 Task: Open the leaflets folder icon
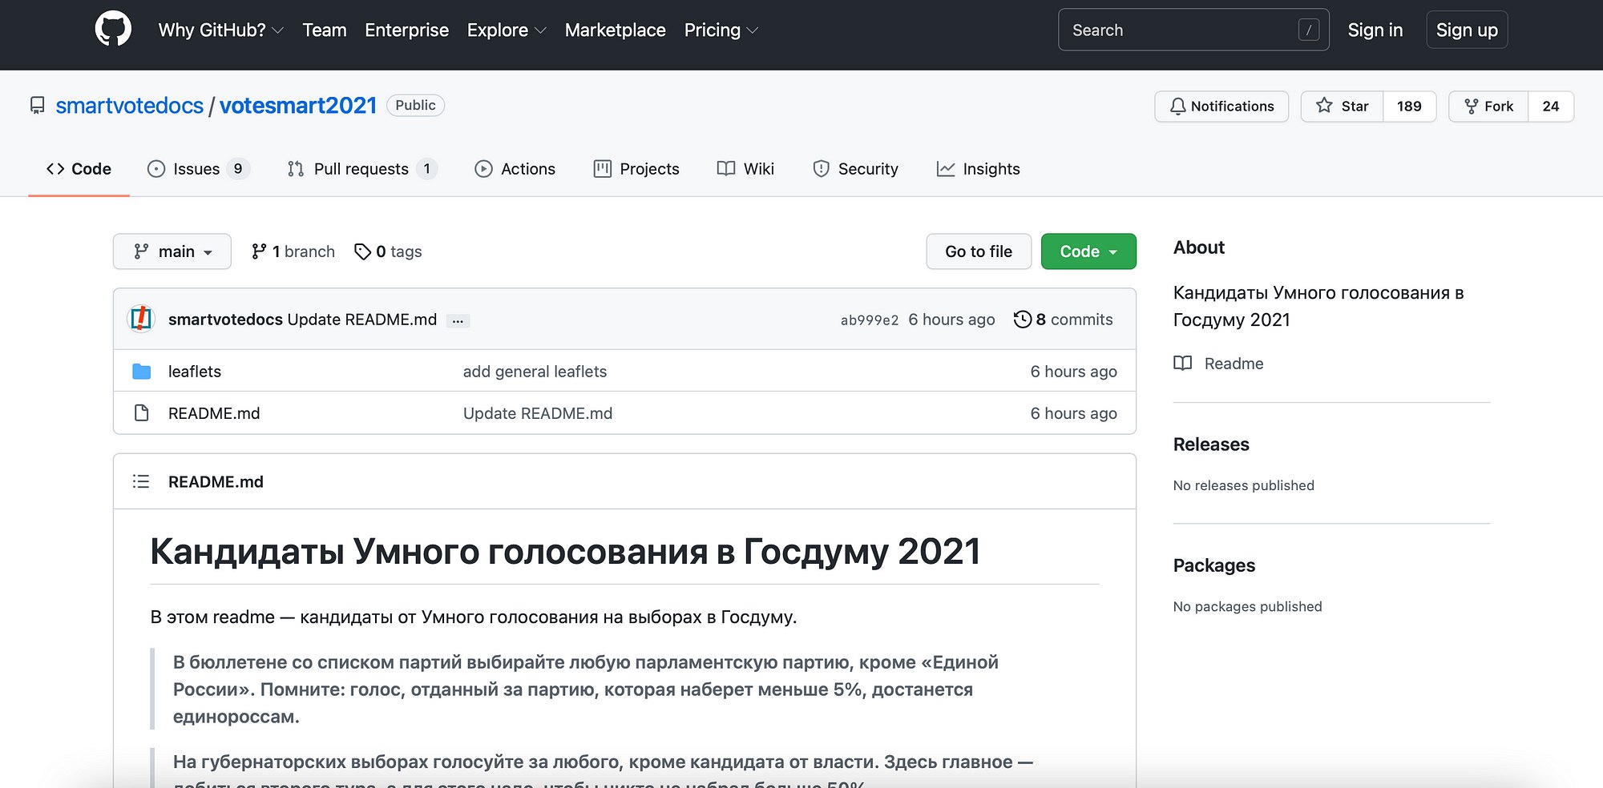(x=142, y=372)
